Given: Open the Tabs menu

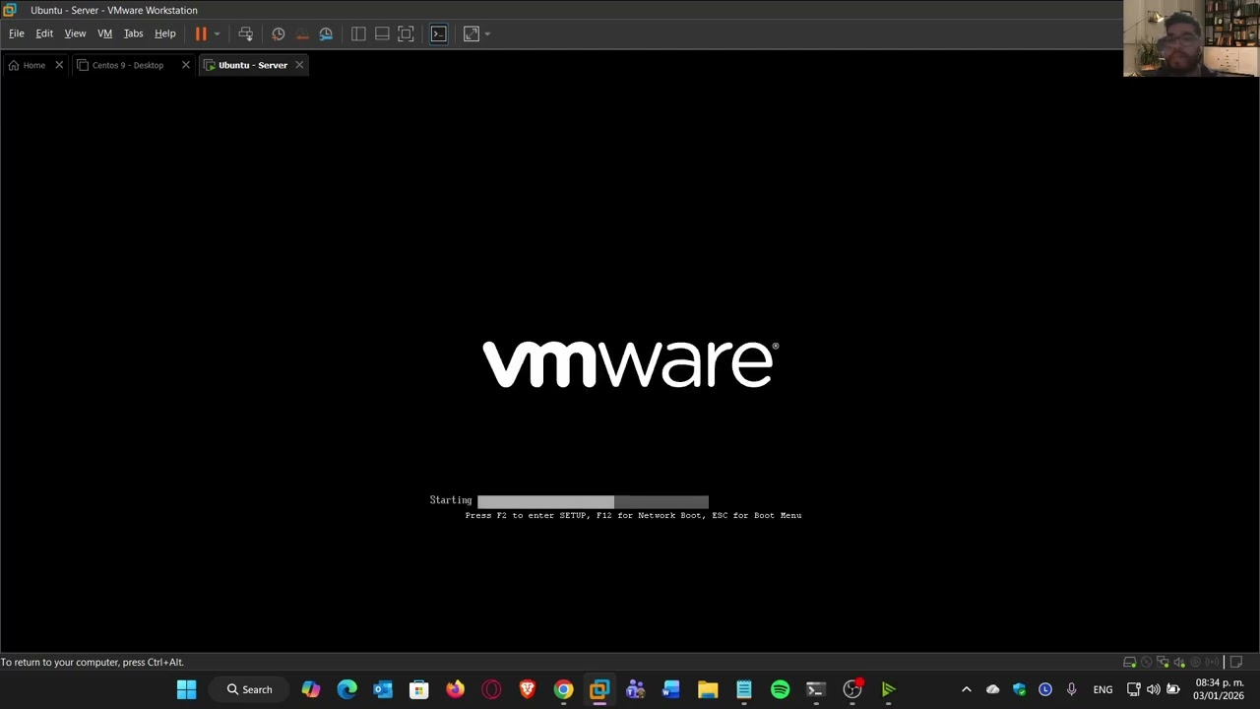Looking at the screenshot, I should point(133,33).
